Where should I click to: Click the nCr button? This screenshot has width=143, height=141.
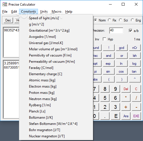point(135,48)
